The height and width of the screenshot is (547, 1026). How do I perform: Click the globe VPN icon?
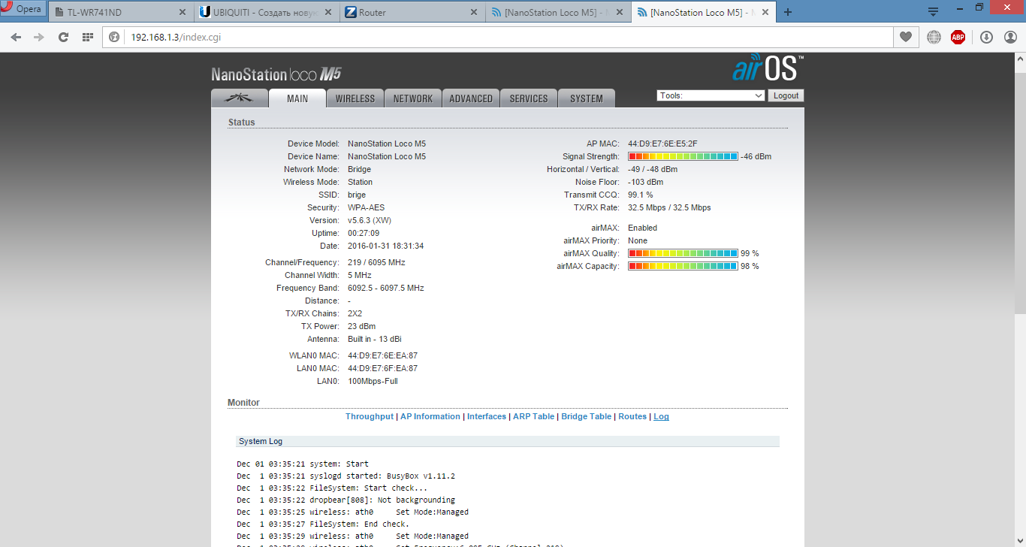pos(934,37)
